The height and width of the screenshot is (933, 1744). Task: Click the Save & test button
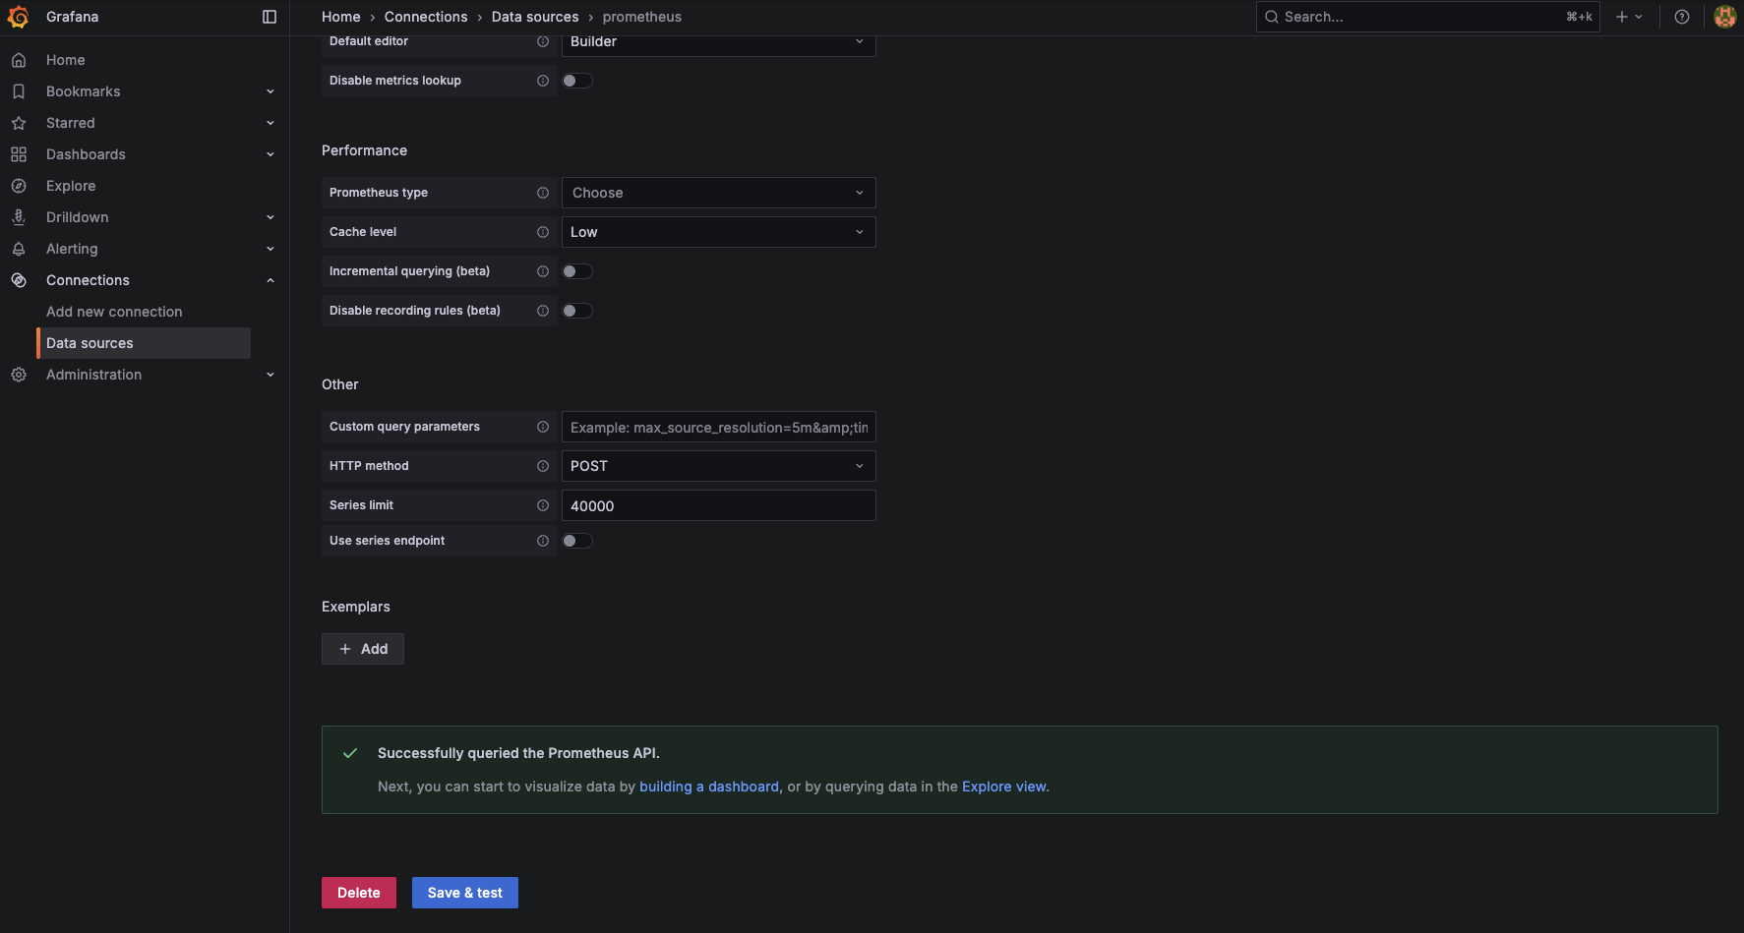pos(465,893)
